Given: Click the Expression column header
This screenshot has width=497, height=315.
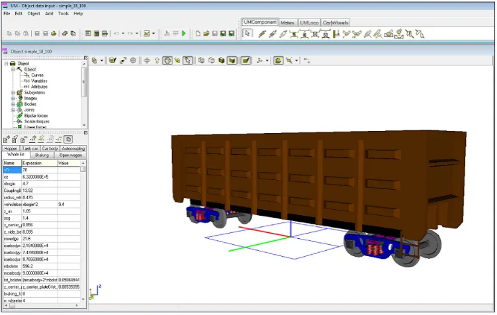Looking at the screenshot, I should (x=40, y=163).
